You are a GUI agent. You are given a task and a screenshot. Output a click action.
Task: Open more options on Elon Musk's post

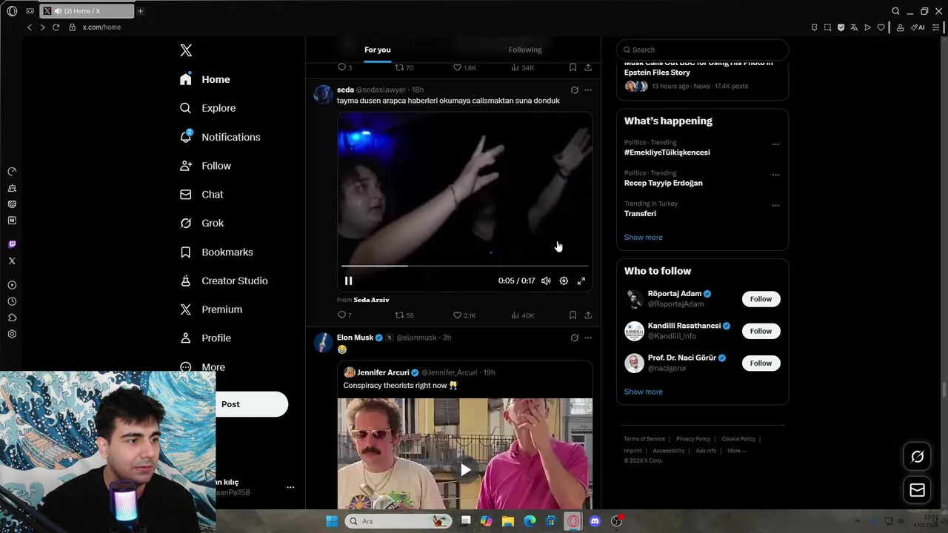[x=588, y=338]
